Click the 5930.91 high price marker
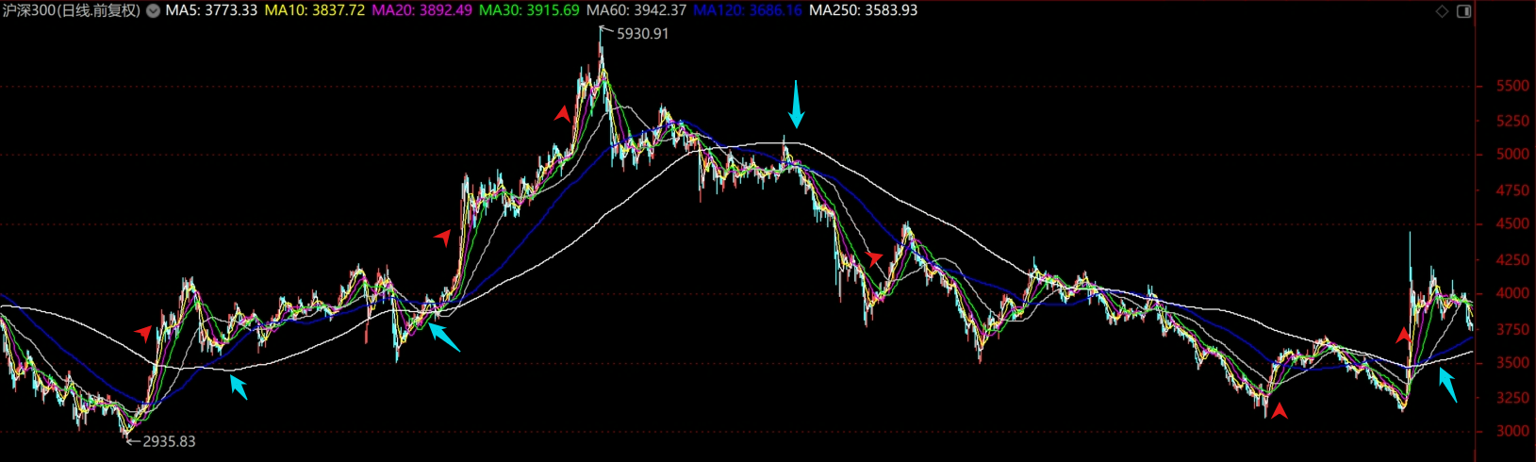This screenshot has width=1536, height=462. pyautogui.click(x=642, y=34)
